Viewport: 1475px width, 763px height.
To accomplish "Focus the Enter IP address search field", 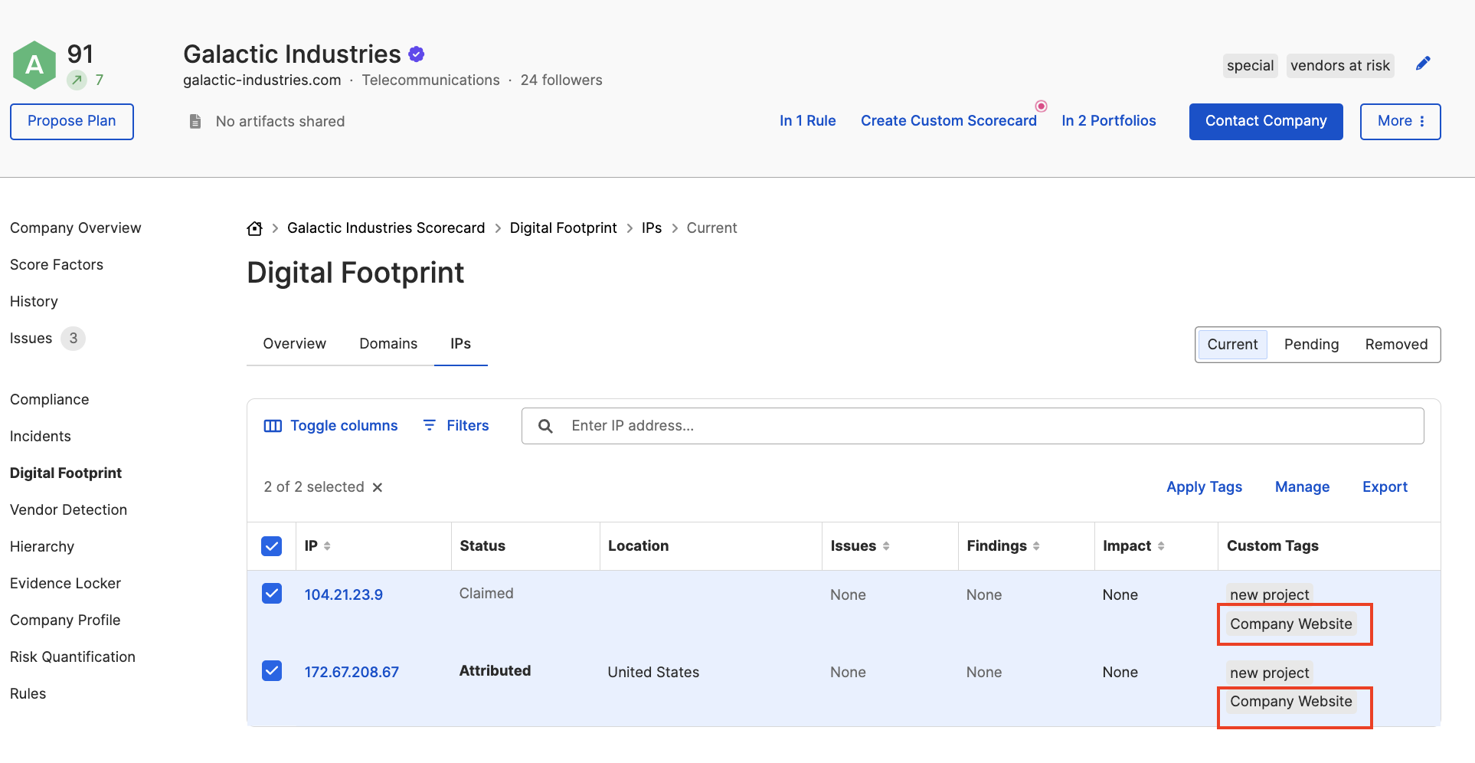I will (973, 426).
